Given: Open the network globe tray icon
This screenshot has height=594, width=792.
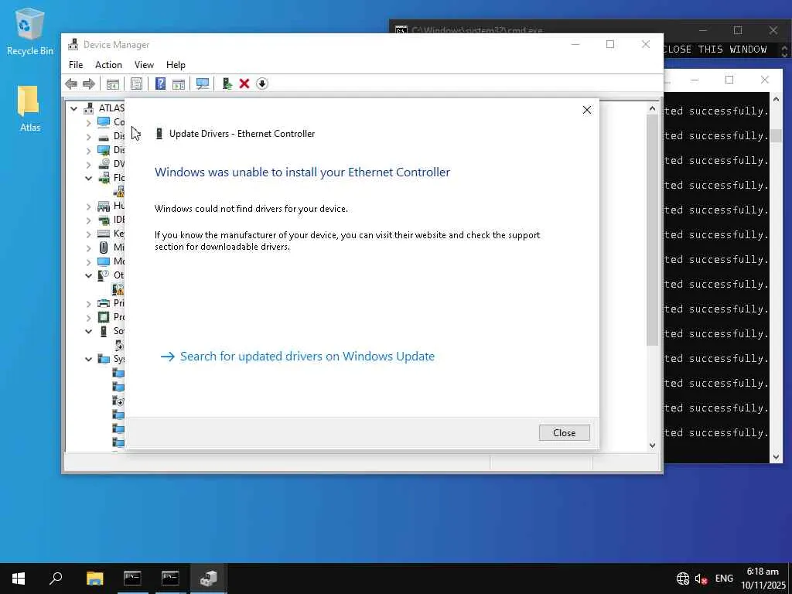Looking at the screenshot, I should (683, 579).
